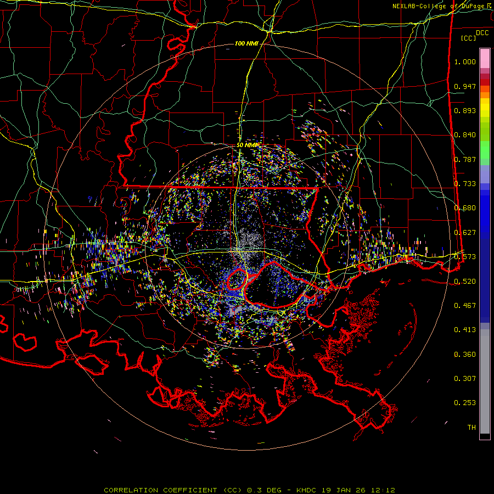This screenshot has height=494, width=494.
Task: Pick the bright green segment of color bar
Action: [x=485, y=150]
